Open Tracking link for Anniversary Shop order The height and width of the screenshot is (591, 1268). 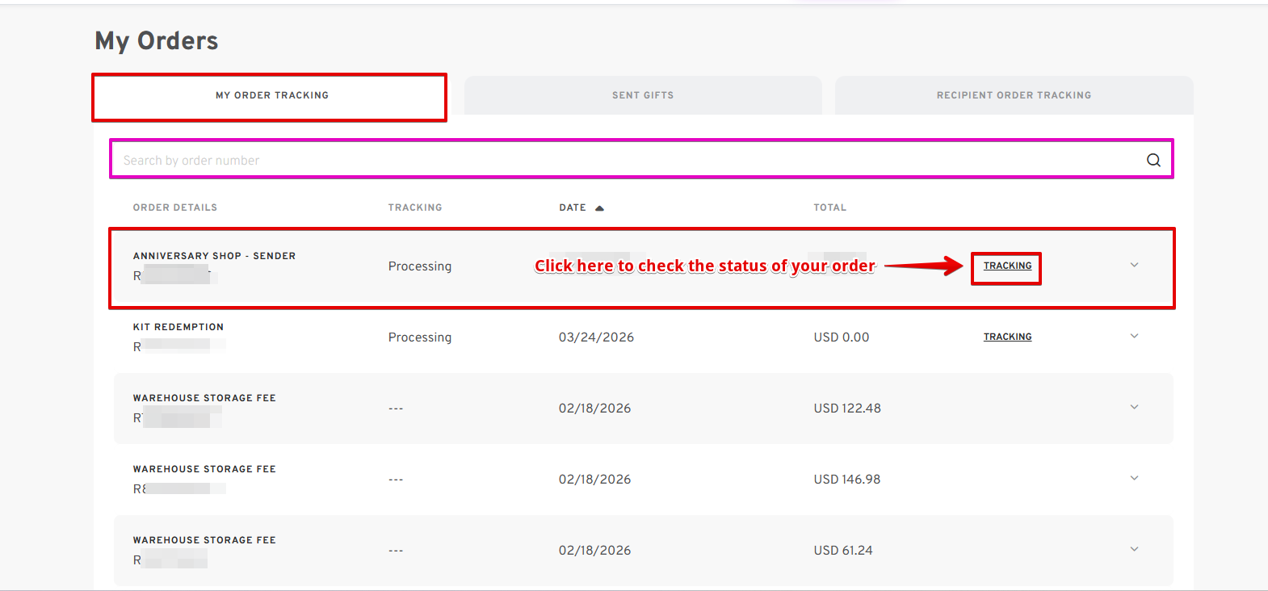coord(1007,266)
